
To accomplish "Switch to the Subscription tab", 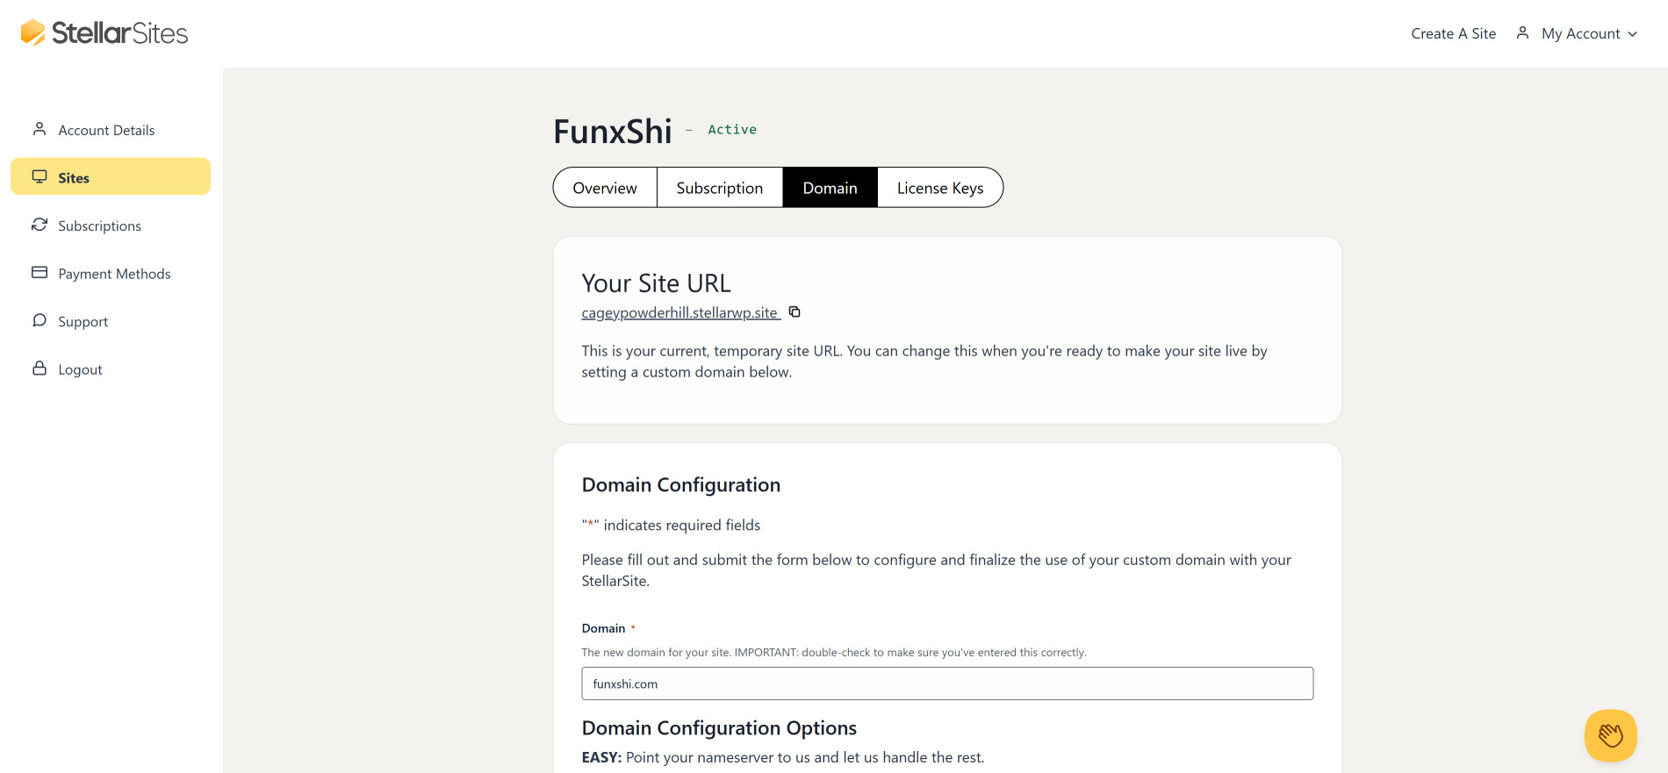I will pos(720,188).
